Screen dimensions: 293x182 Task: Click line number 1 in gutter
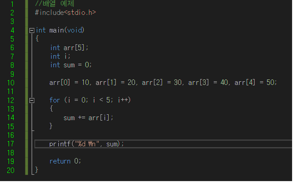(x=12, y=4)
